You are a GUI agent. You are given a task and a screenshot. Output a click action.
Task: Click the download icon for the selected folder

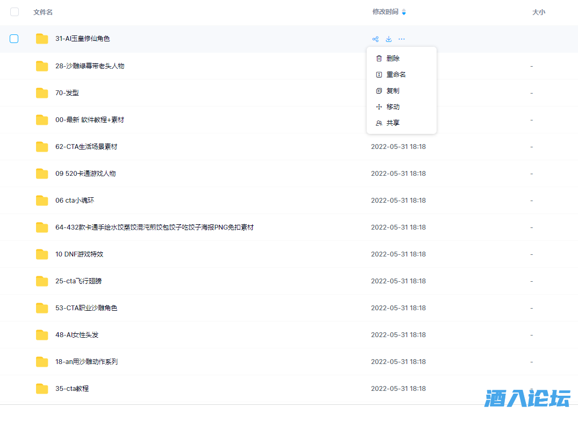389,39
